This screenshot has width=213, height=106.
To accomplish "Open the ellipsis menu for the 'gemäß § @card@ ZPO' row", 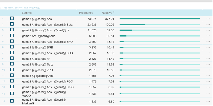I will [208, 70].
